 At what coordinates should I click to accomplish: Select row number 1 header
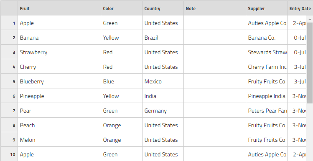tap(9, 23)
